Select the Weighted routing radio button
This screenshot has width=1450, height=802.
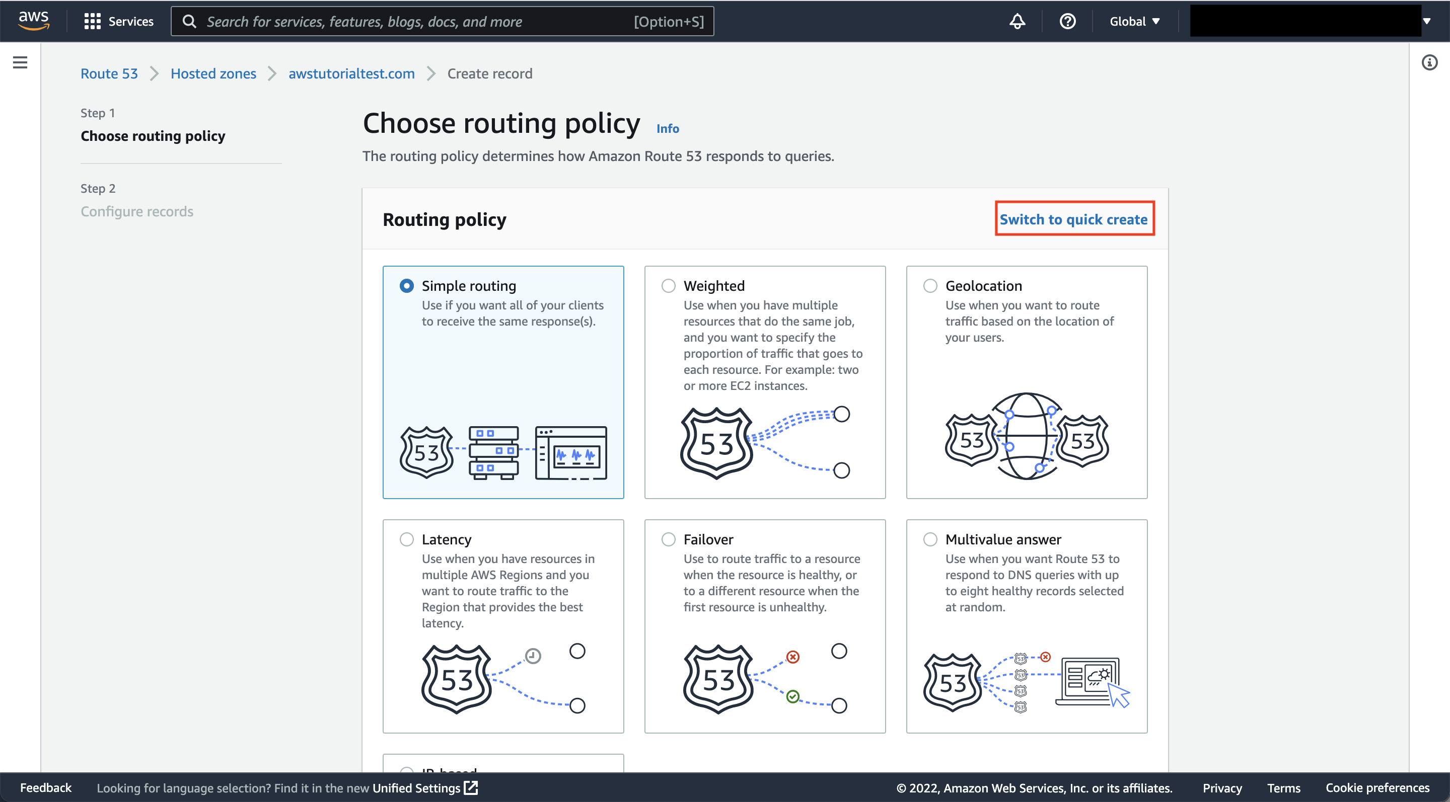(668, 286)
